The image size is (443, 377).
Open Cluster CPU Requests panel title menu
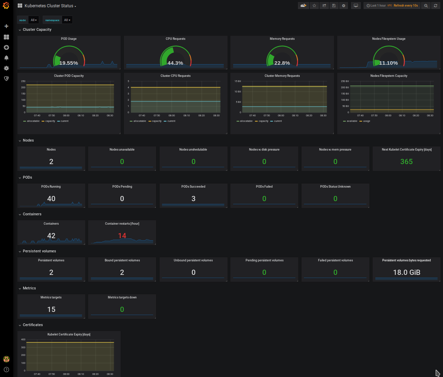pos(176,76)
